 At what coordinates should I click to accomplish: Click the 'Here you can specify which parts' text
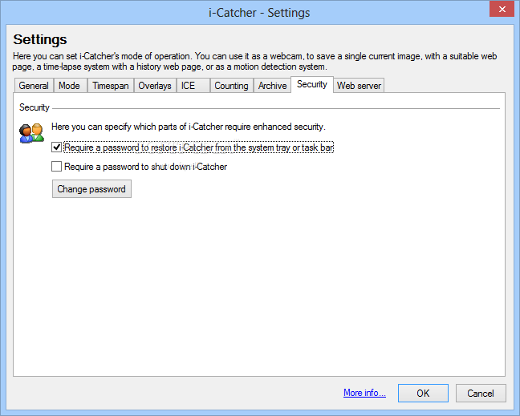click(189, 127)
